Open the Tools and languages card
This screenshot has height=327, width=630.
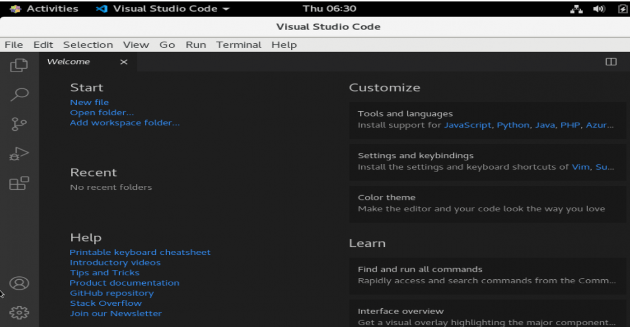tap(488, 119)
